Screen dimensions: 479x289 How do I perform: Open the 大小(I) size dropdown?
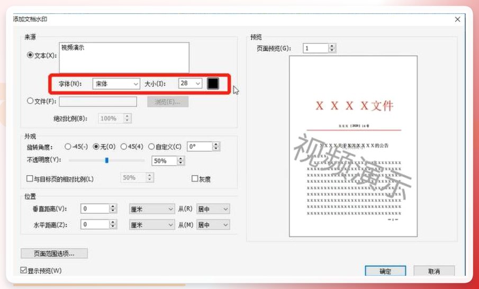coord(190,83)
